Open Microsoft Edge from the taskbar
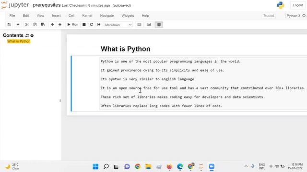 (180, 167)
